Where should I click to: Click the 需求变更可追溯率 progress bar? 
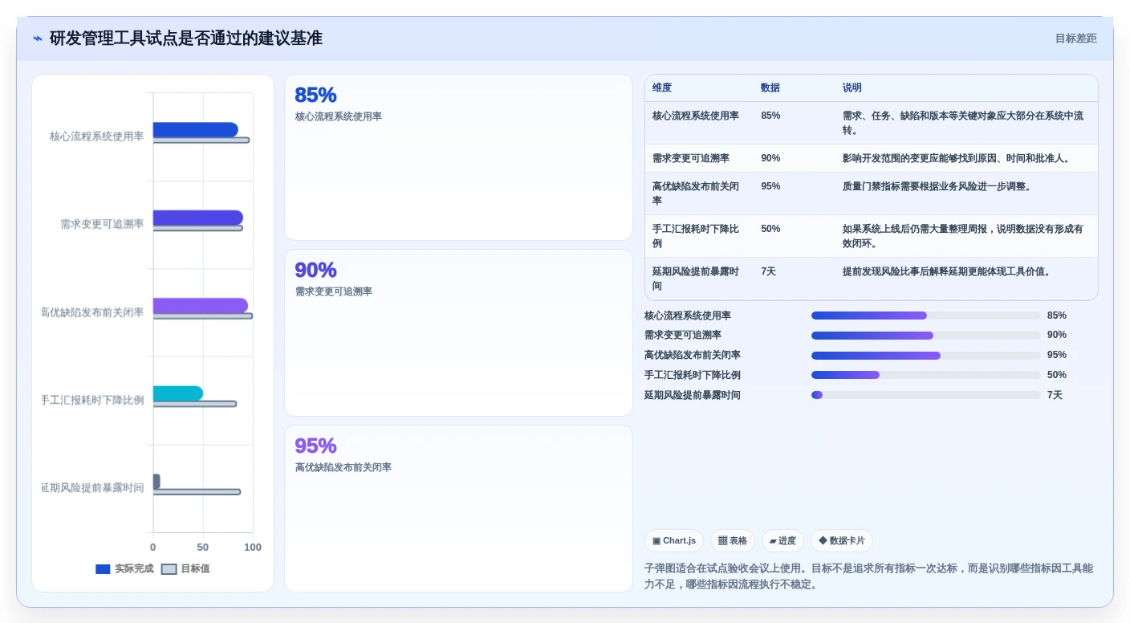(x=925, y=336)
